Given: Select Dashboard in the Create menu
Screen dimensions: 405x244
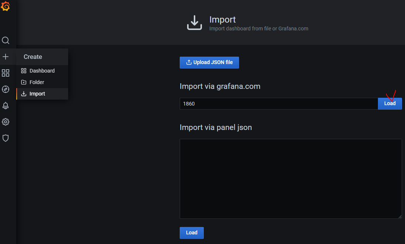Looking at the screenshot, I should click(42, 71).
